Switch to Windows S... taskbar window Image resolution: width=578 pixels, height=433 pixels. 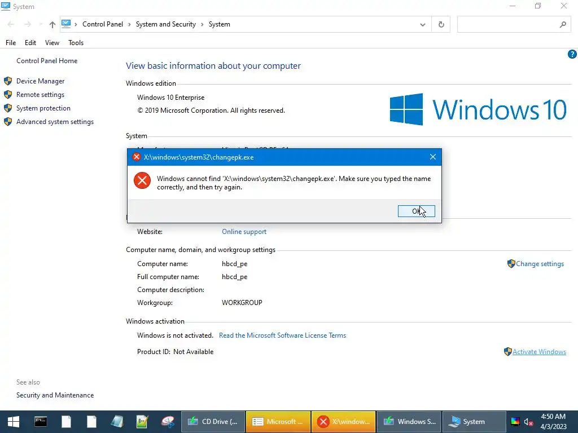click(x=409, y=422)
